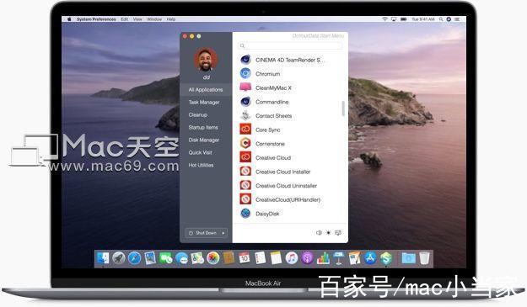The width and height of the screenshot is (527, 307).
Task: Click the app list scrollbar
Action: point(343,109)
